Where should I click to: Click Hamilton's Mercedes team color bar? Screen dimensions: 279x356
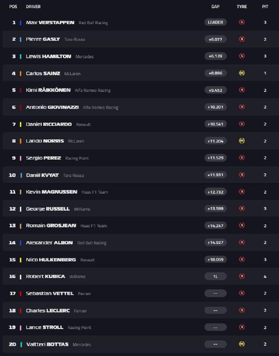tap(21, 56)
